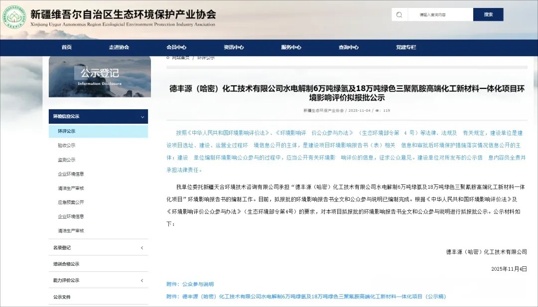Open 培训合格公示 sidebar entry
Image resolution: width=538 pixels, height=307 pixels.
tap(66, 264)
